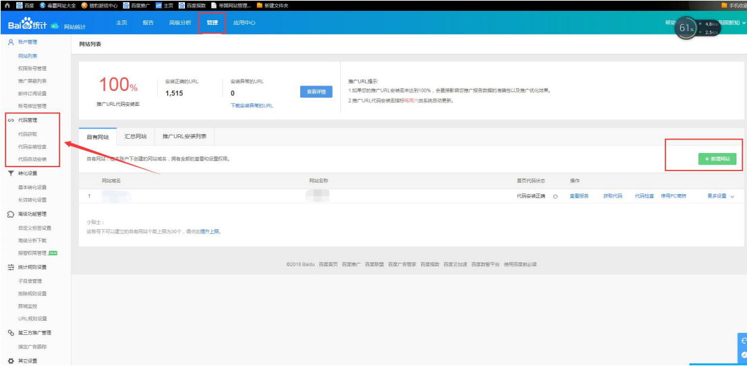Viewport: 747px width, 366px height.
Task: Select URL规则设置 in the sidebar
Action: [x=32, y=318]
